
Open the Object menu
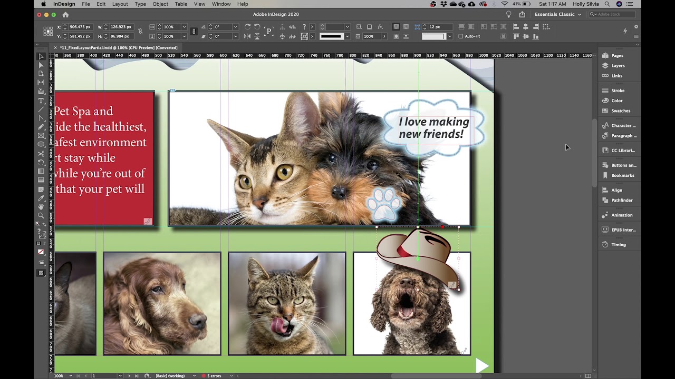click(160, 4)
